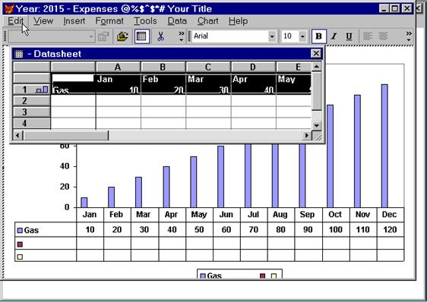Screen dimensions: 427x302
Task: Select datasheet column B header
Action: coord(163,67)
